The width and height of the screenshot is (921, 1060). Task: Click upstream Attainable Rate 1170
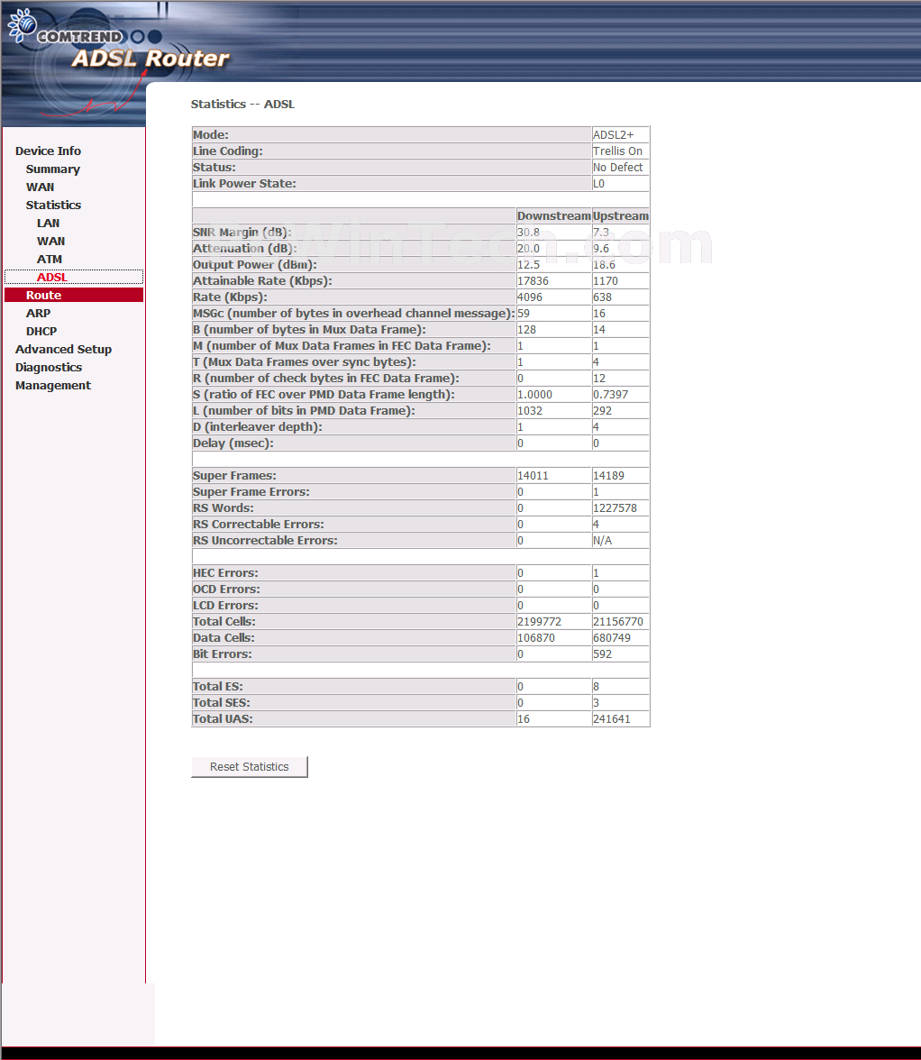pos(606,280)
